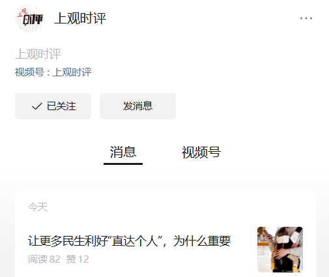Switch to the 消息 tab

[x=123, y=152]
